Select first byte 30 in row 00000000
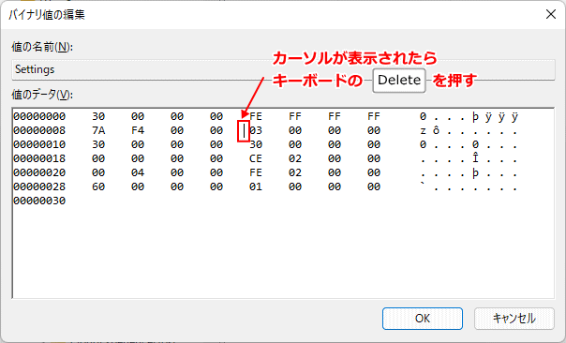566x343 pixels. (98, 116)
